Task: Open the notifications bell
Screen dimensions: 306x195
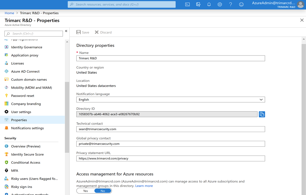Action: pyautogui.click(x=209, y=4)
